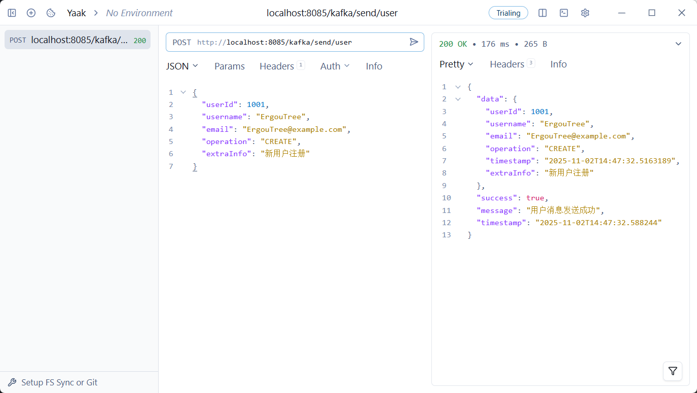Send the request with the arrow icon
This screenshot has width=697, height=393.
(414, 42)
